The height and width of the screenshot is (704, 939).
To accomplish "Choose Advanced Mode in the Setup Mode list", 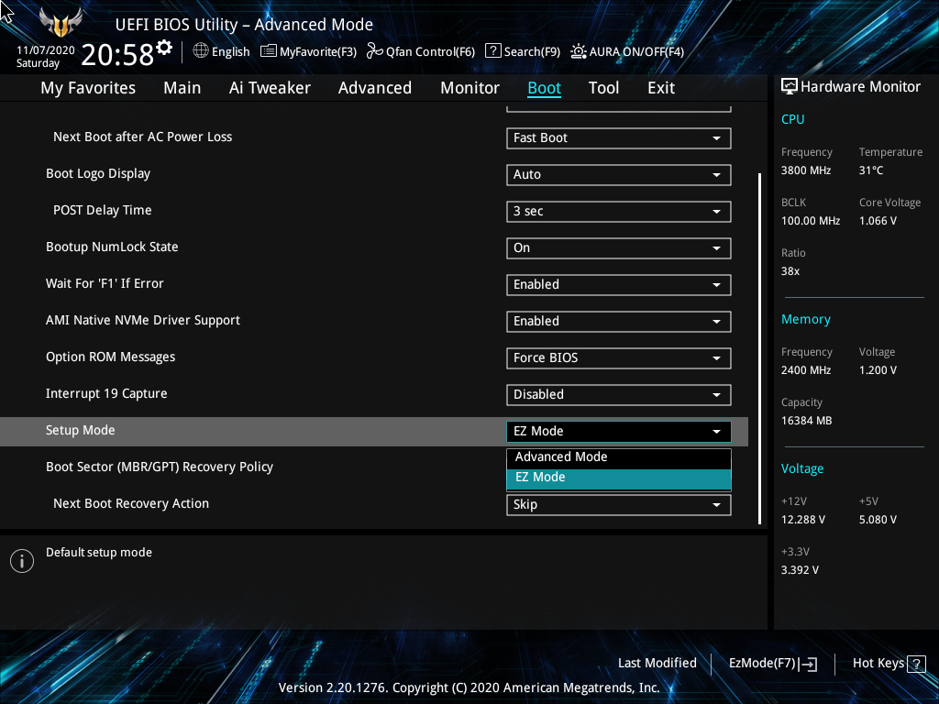I will (619, 457).
